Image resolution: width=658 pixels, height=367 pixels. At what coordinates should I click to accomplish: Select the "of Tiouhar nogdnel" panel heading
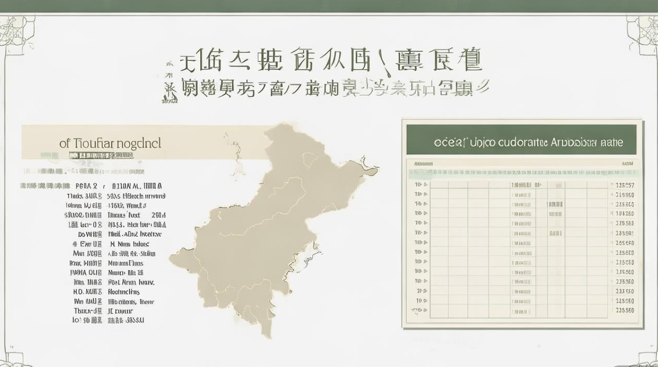point(110,143)
